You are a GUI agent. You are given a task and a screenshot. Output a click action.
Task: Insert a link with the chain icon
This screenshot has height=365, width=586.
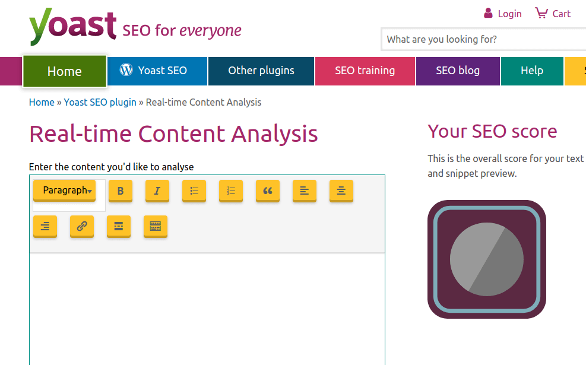[x=82, y=226]
